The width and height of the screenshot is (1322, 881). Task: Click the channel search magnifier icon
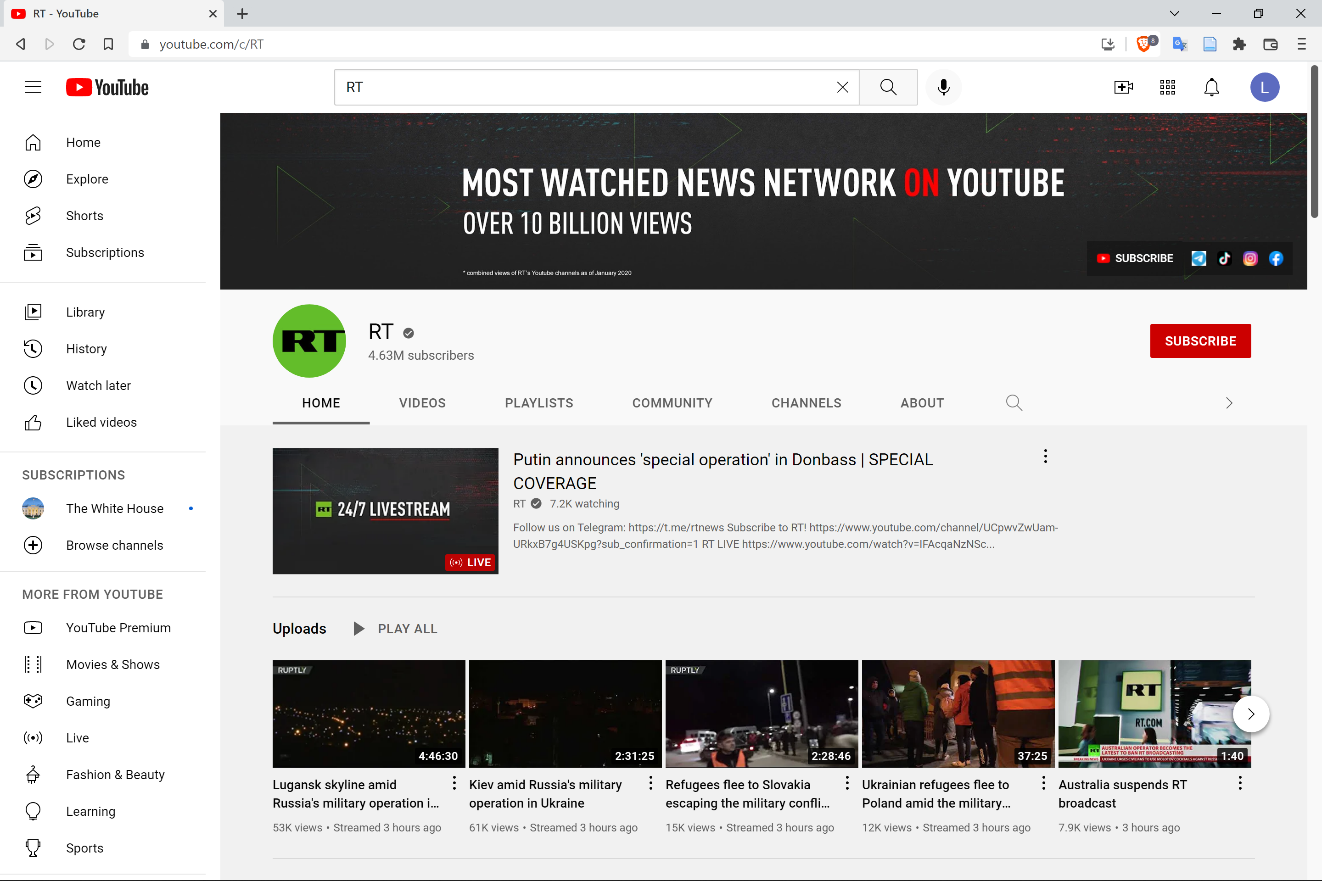pyautogui.click(x=1014, y=403)
